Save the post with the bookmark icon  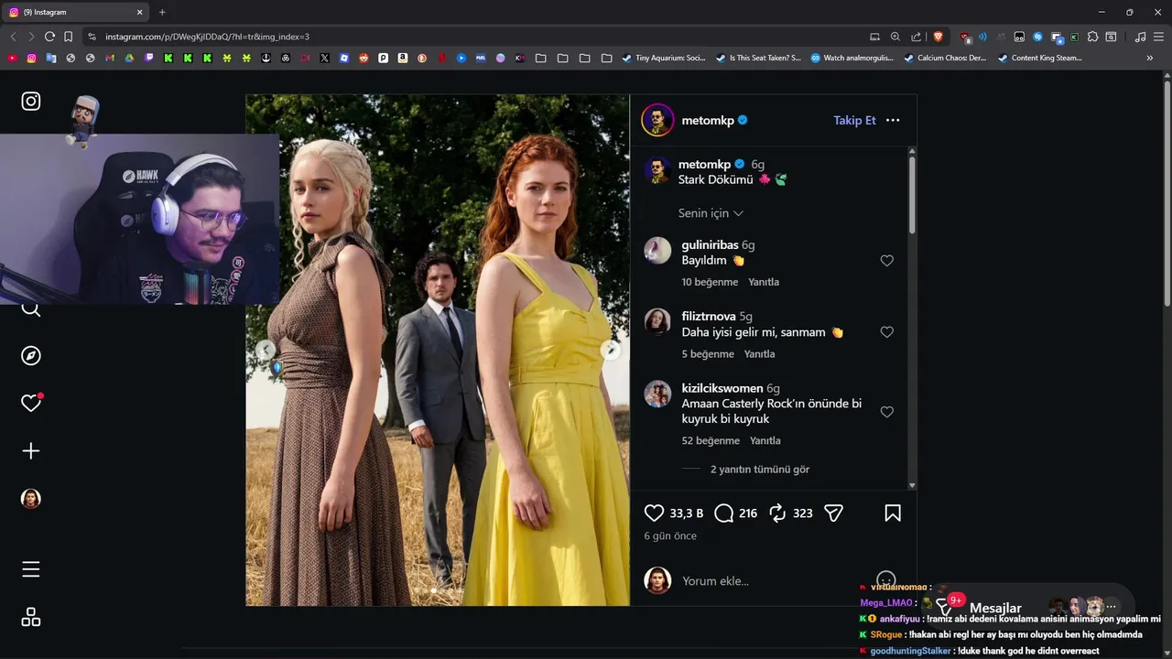pyautogui.click(x=893, y=513)
